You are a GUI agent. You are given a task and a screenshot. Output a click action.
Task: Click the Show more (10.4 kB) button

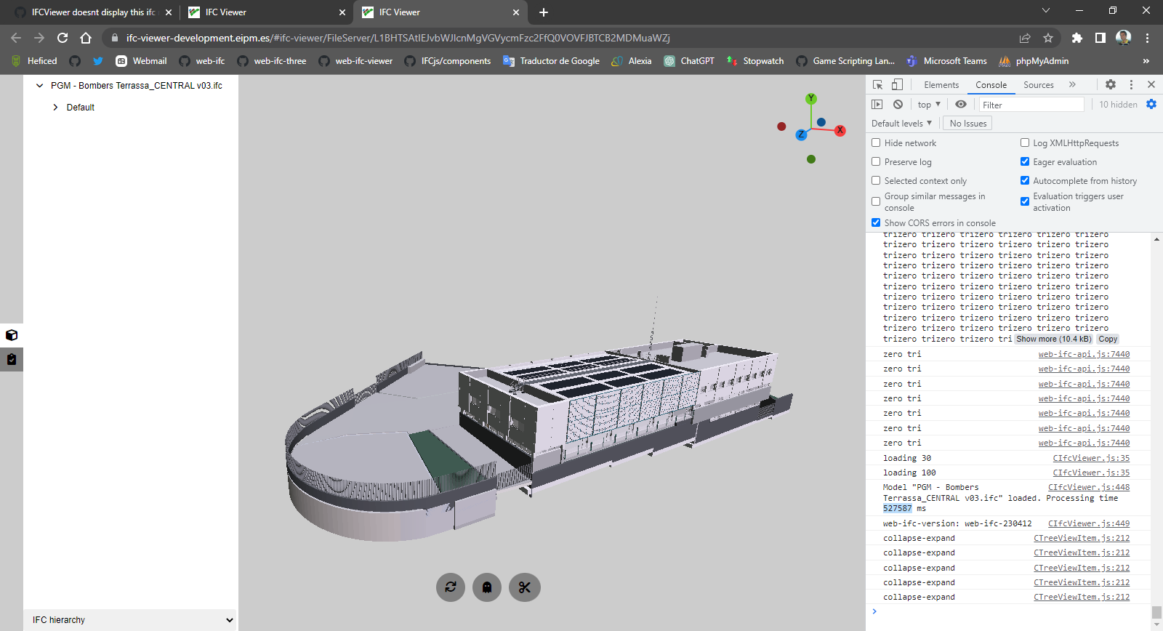1053,339
